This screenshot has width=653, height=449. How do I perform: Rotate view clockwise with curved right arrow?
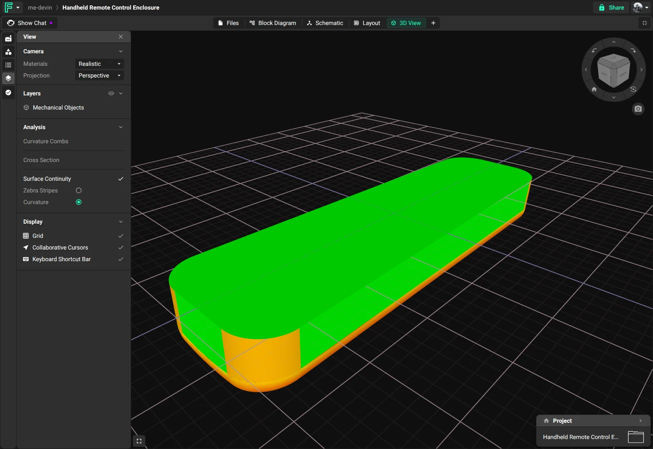(x=633, y=50)
